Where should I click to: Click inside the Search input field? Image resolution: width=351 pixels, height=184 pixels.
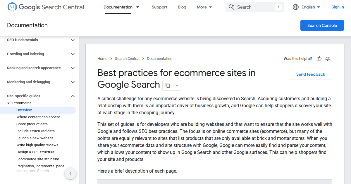click(254, 7)
